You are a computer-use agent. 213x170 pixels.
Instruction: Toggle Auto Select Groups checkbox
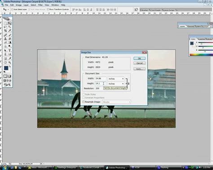[29, 9]
